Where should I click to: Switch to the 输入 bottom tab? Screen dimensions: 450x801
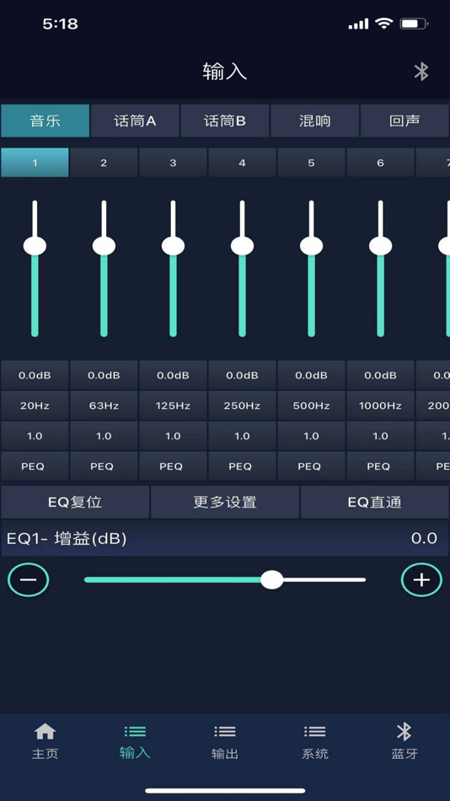tap(135, 741)
